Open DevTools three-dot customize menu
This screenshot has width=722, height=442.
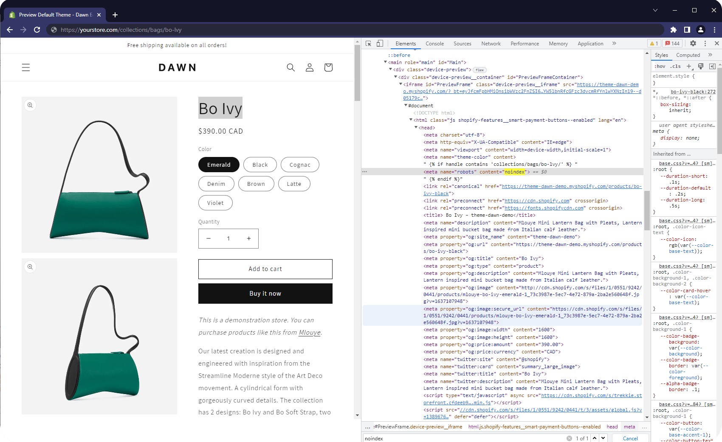[705, 43]
